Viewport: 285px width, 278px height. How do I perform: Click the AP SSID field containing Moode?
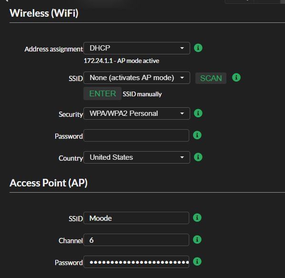(x=136, y=218)
